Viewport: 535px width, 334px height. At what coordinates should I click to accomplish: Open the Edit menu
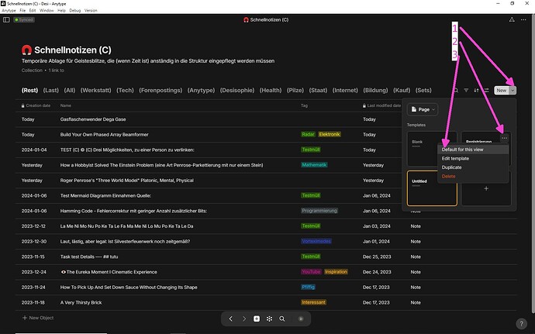tap(33, 10)
